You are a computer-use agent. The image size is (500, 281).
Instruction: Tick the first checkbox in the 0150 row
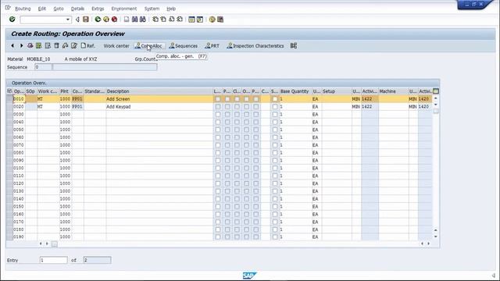click(218, 206)
